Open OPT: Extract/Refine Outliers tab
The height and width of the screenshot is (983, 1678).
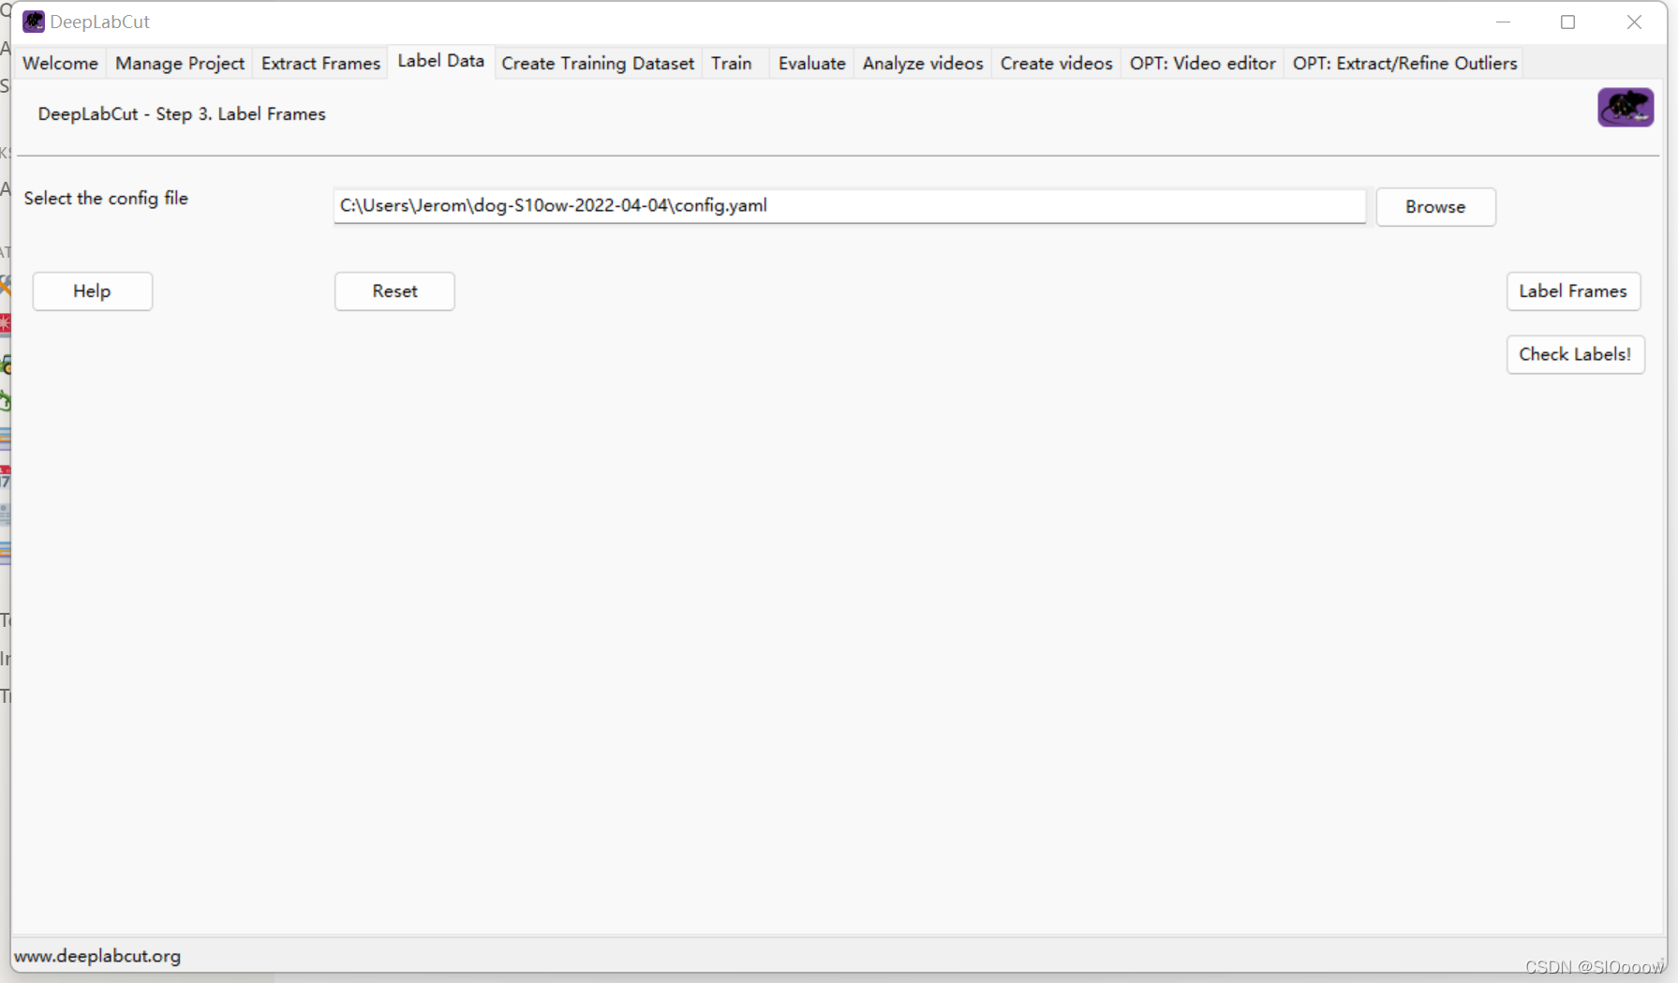coord(1404,63)
